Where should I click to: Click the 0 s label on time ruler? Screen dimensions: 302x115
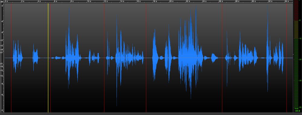tap(7, 1)
